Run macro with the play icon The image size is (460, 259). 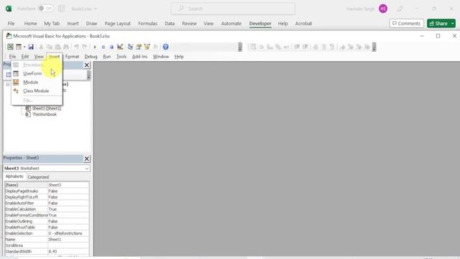click(95, 47)
